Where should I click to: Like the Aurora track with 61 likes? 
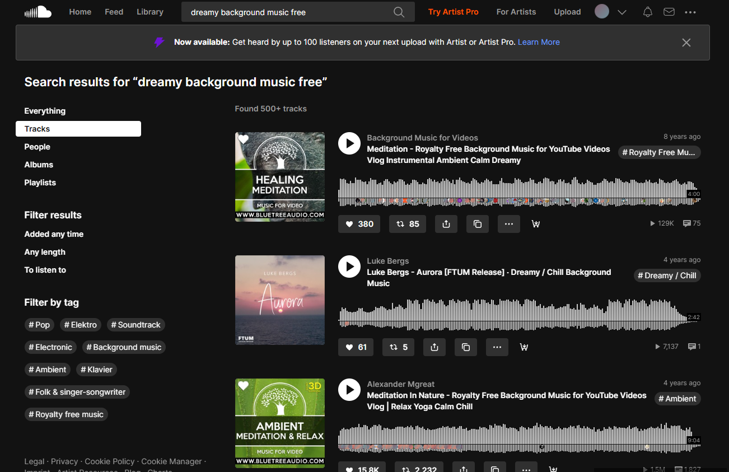[x=356, y=347]
